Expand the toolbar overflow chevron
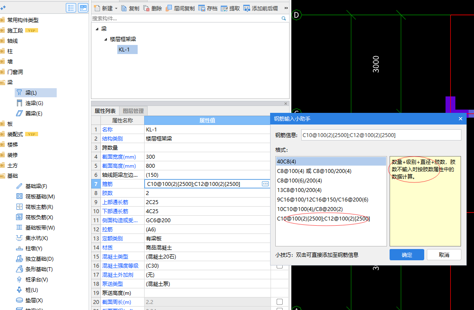 coord(286,8)
